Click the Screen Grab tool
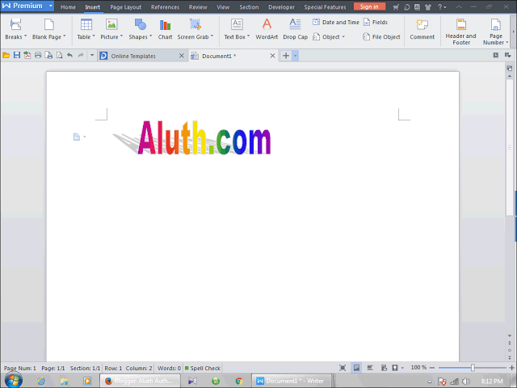517x388 pixels. pyautogui.click(x=195, y=29)
